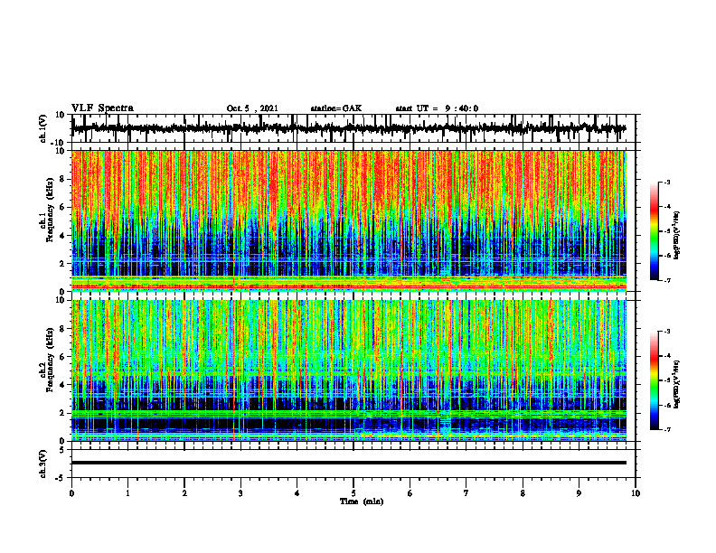Click the "VLF Spectra" title text
The width and height of the screenshot is (716, 553).
102,108
